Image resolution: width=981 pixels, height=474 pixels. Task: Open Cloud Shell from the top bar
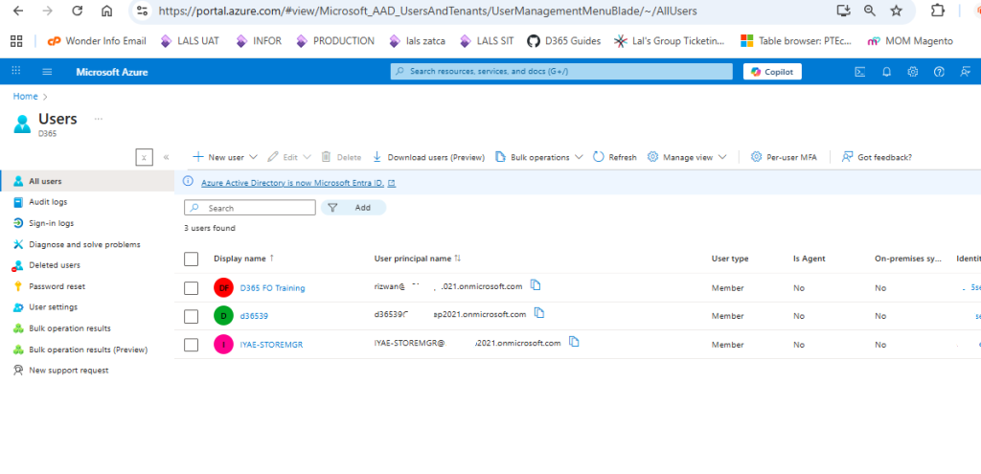[860, 72]
